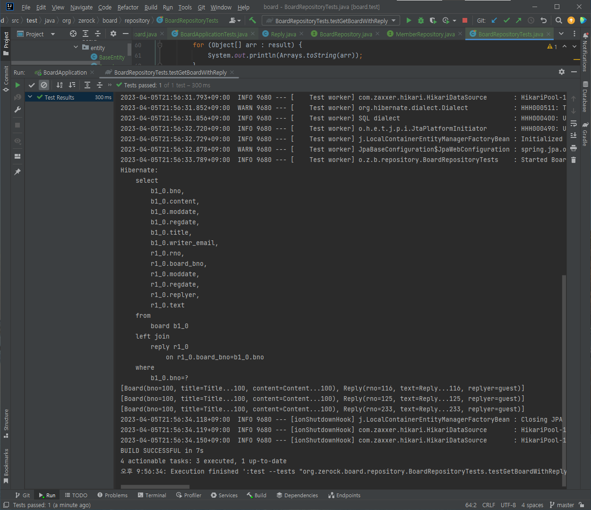The height and width of the screenshot is (510, 591).
Task: Collapse Test Results node
Action: 30,97
